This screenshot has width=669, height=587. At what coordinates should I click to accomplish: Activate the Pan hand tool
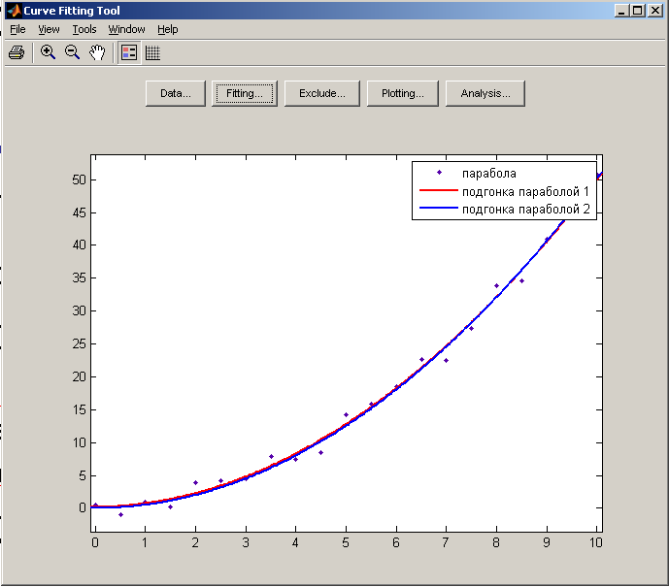click(x=97, y=52)
